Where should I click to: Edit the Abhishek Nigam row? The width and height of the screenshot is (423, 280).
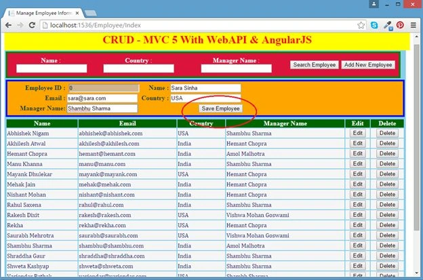pos(358,134)
